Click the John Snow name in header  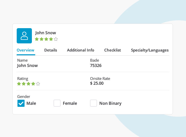coord(46,33)
